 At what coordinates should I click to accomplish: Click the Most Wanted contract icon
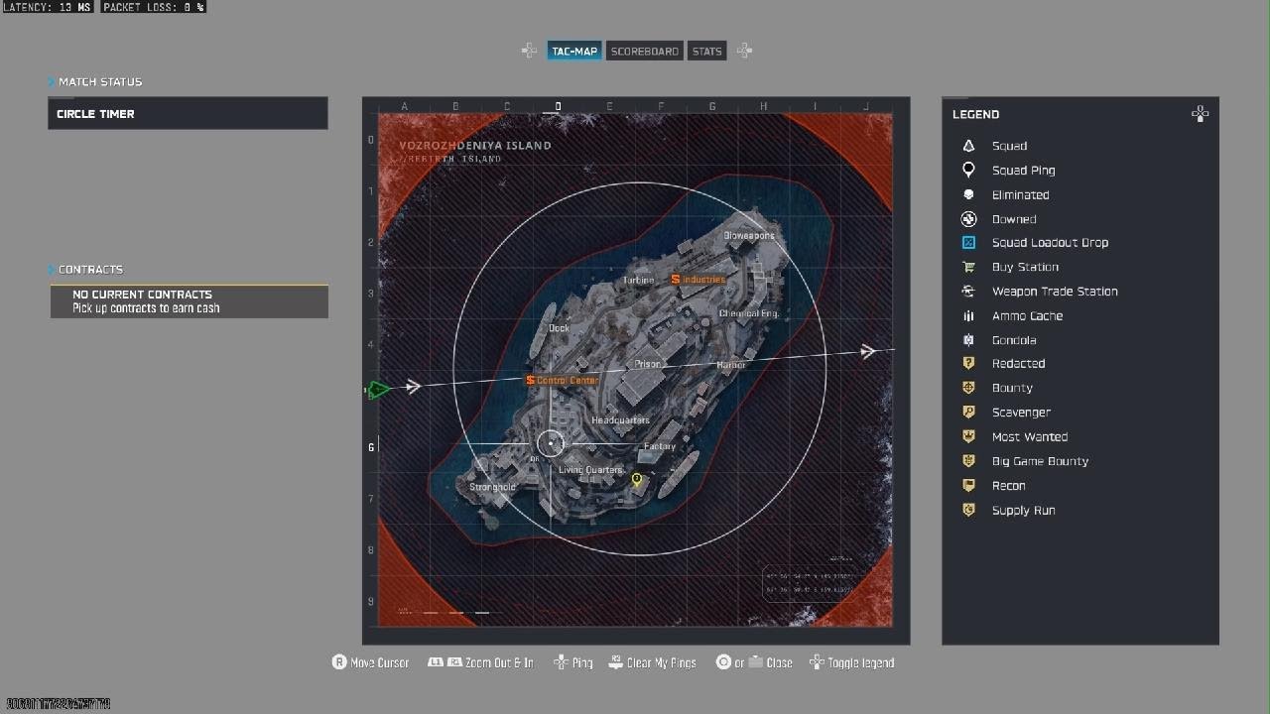tap(968, 436)
